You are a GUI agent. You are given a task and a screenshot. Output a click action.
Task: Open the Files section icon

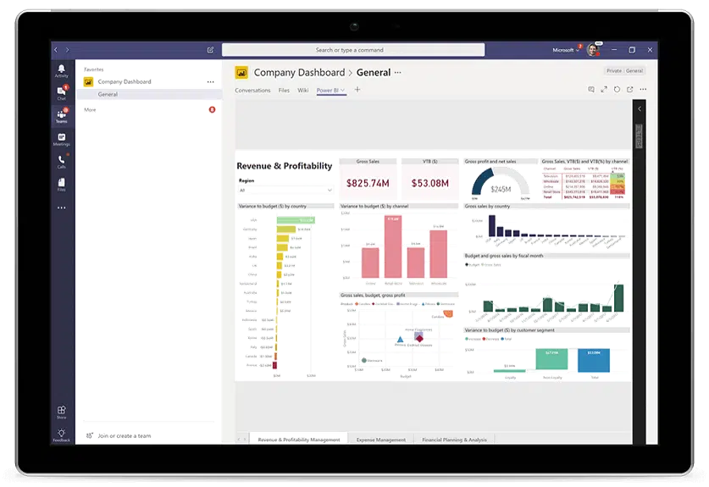62,184
